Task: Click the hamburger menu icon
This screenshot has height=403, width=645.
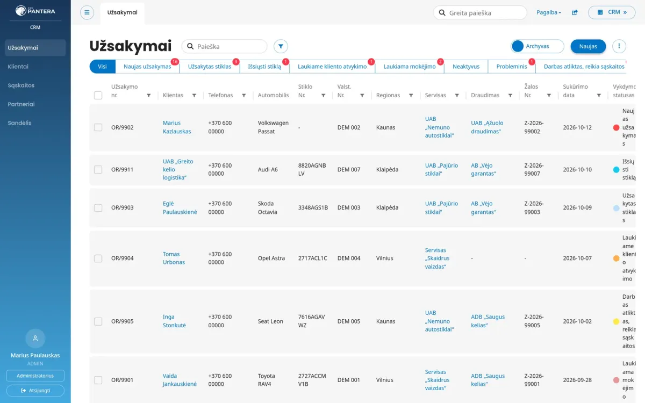Action: [87, 12]
